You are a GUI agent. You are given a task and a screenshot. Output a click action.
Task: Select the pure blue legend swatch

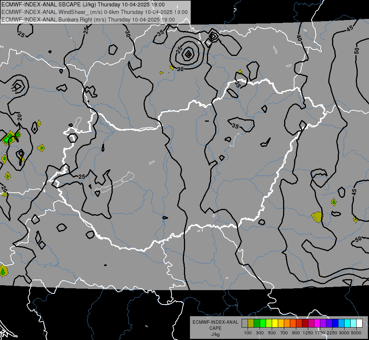coord(335,323)
